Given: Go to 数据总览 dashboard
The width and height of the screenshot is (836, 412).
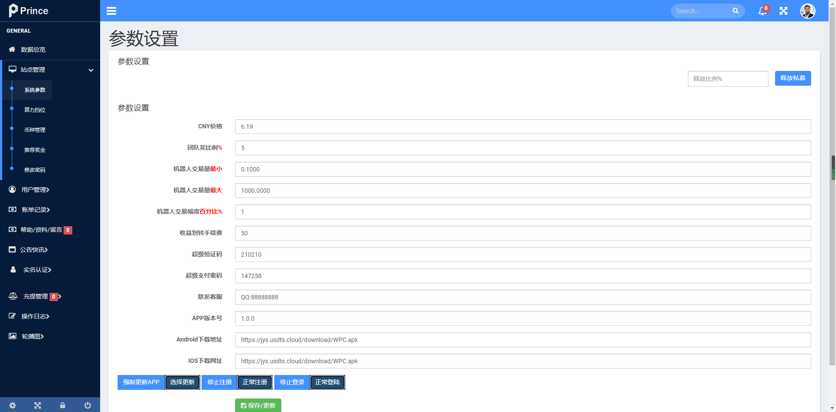Looking at the screenshot, I should click(x=33, y=50).
